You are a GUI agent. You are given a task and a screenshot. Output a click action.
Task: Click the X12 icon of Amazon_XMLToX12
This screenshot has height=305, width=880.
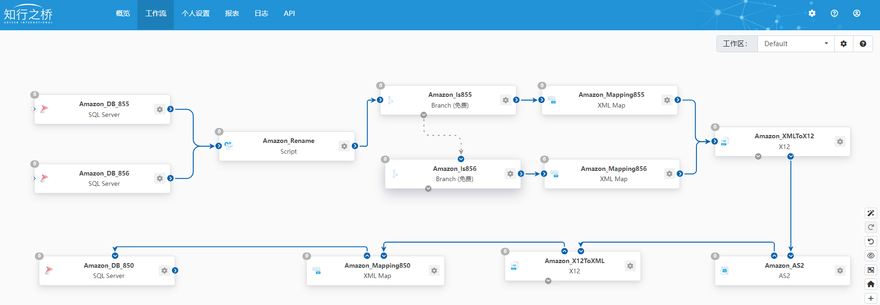724,142
